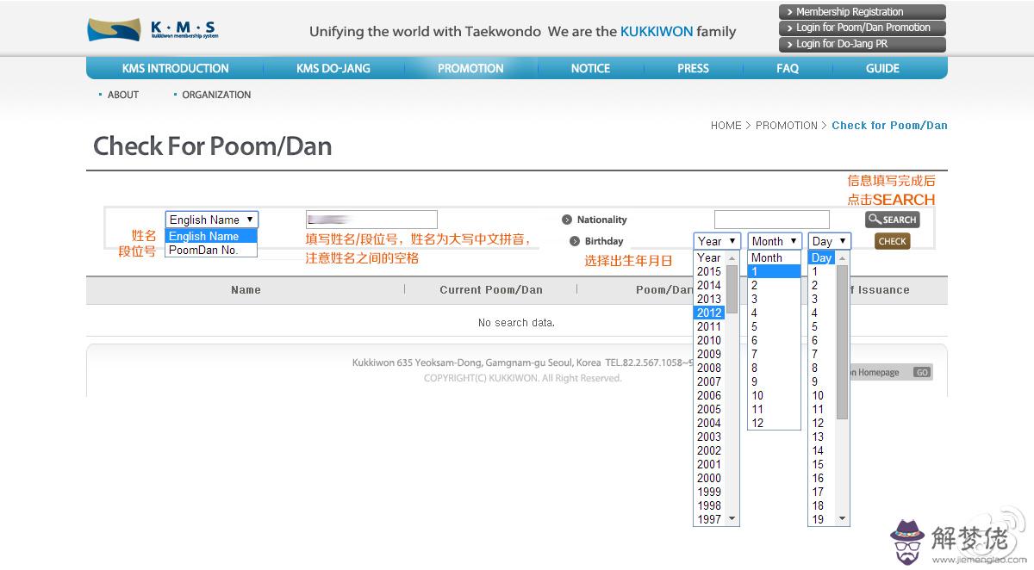Select month 10 in the Month list

coord(774,395)
